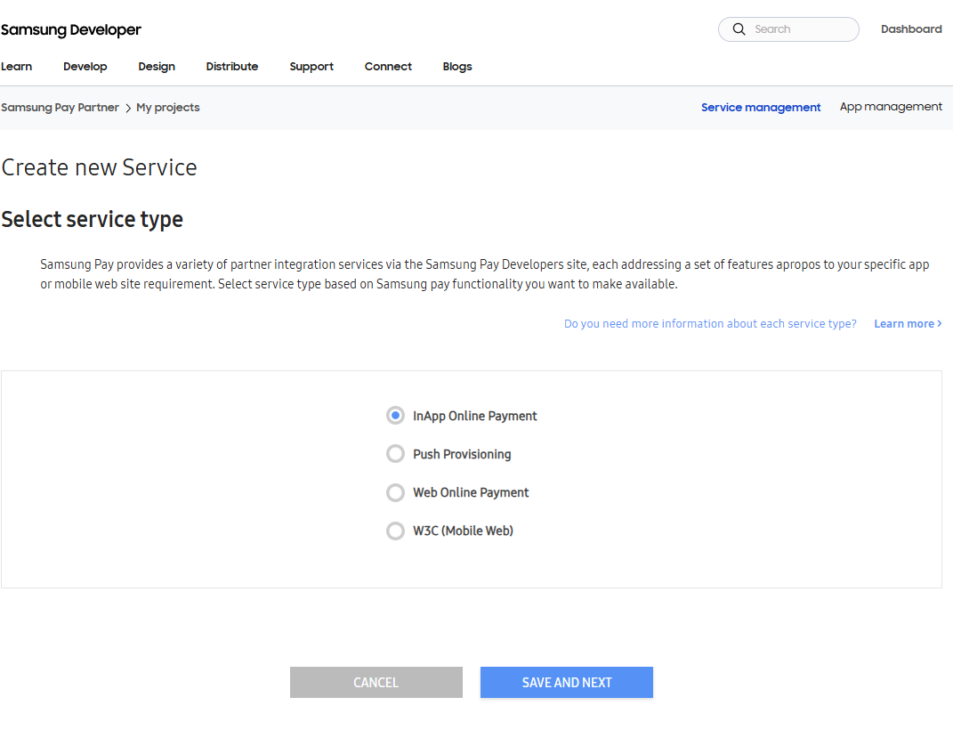This screenshot has width=953, height=754.
Task: Pick the W3C (Mobile Web) option
Action: [395, 531]
